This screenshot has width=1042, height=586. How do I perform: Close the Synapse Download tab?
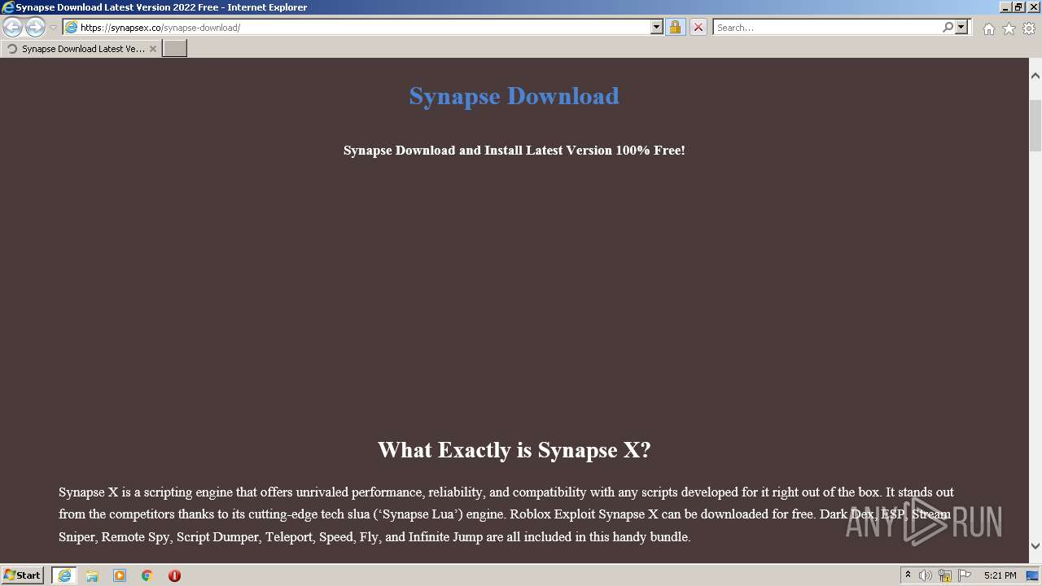point(153,49)
